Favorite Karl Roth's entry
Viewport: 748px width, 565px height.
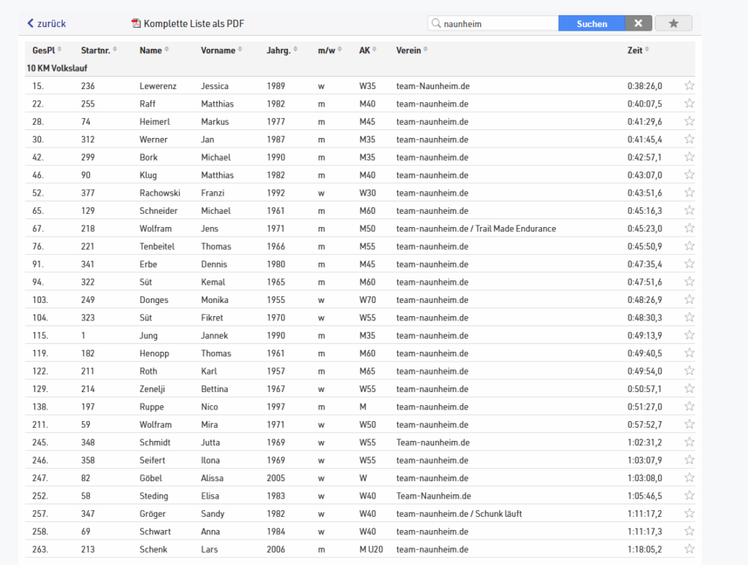[689, 371]
